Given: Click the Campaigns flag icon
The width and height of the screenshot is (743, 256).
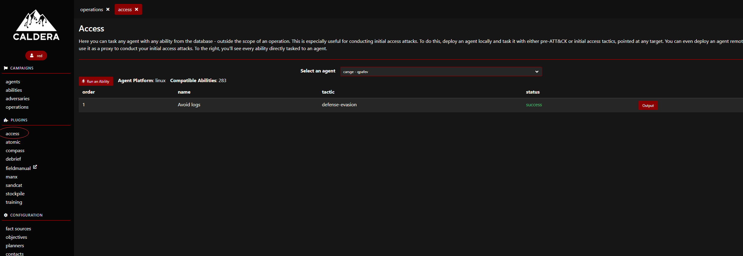Looking at the screenshot, I should coord(6,68).
